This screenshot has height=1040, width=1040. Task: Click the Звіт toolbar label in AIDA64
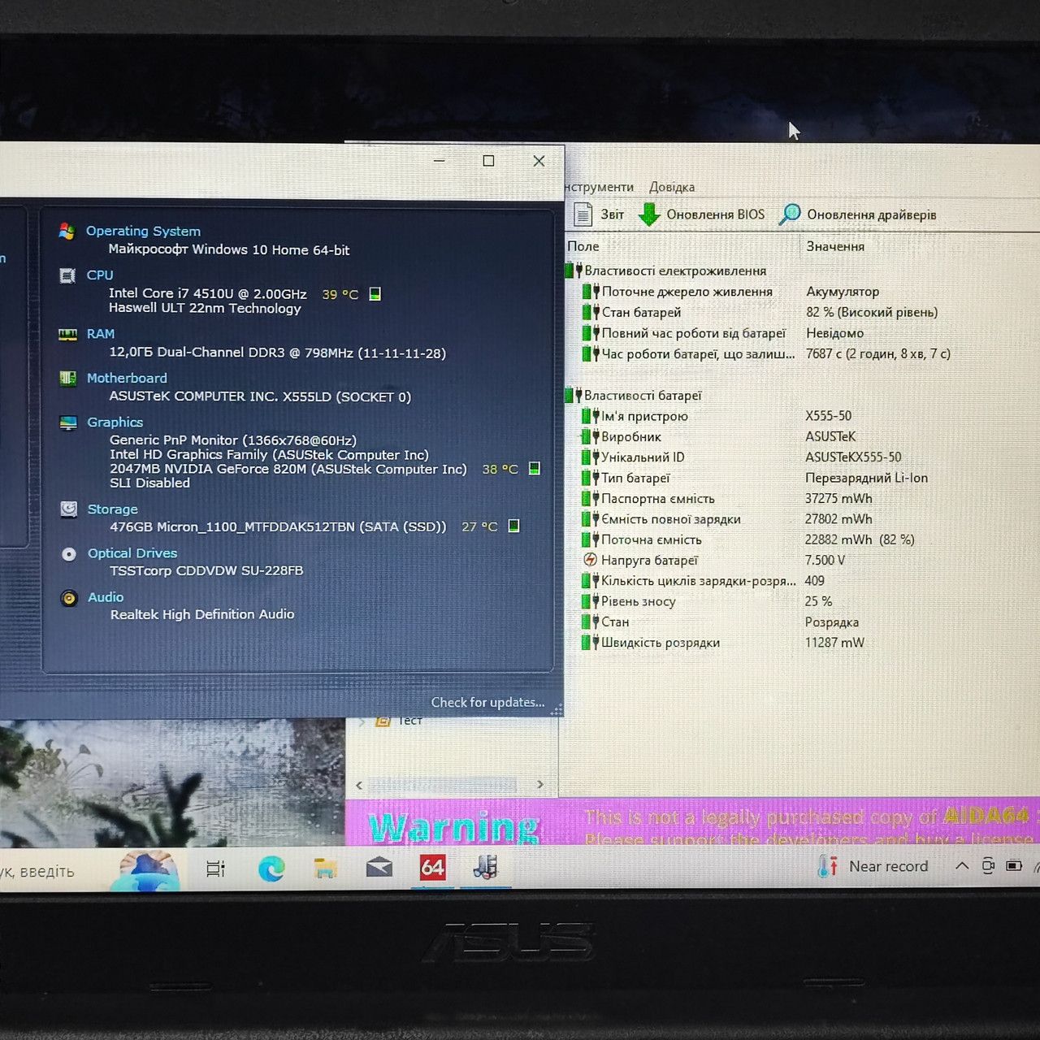click(613, 214)
